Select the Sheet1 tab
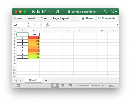The image size is (131, 104). tap(33, 80)
